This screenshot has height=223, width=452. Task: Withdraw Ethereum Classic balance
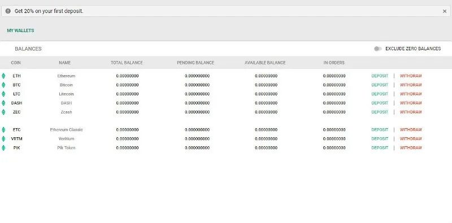click(x=411, y=130)
